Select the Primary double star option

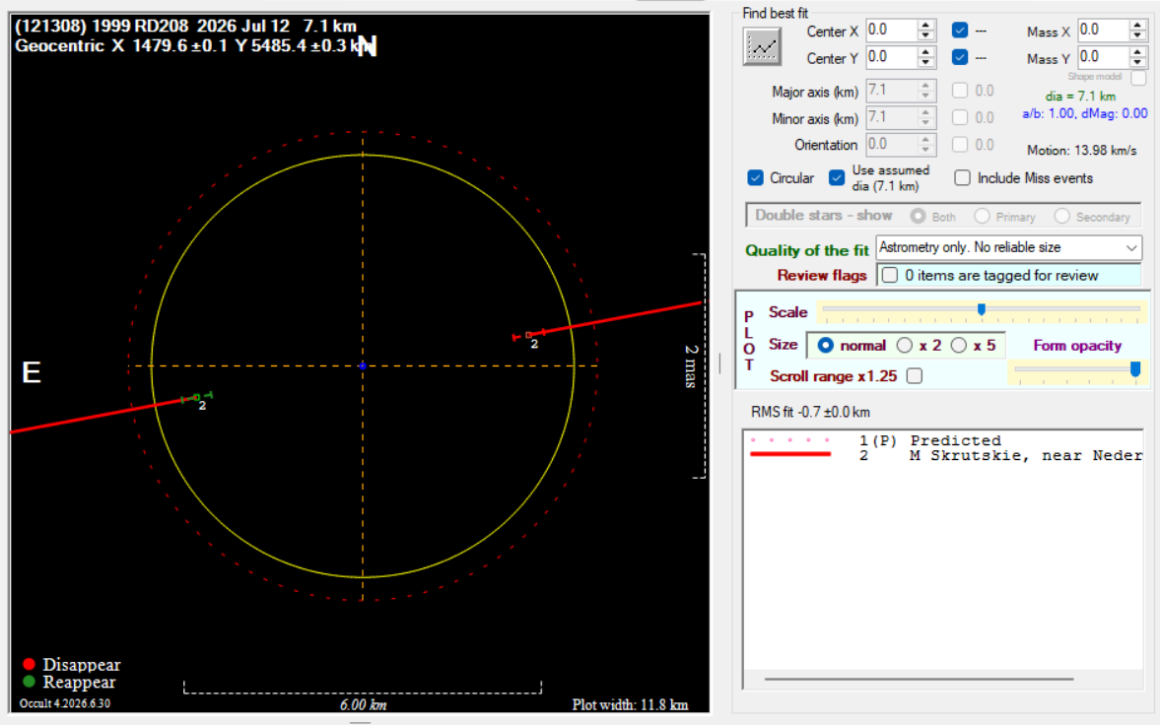coord(982,216)
